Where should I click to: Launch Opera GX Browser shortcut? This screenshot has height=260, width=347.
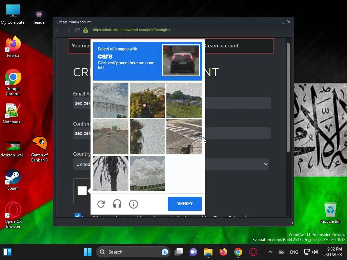coord(13,215)
